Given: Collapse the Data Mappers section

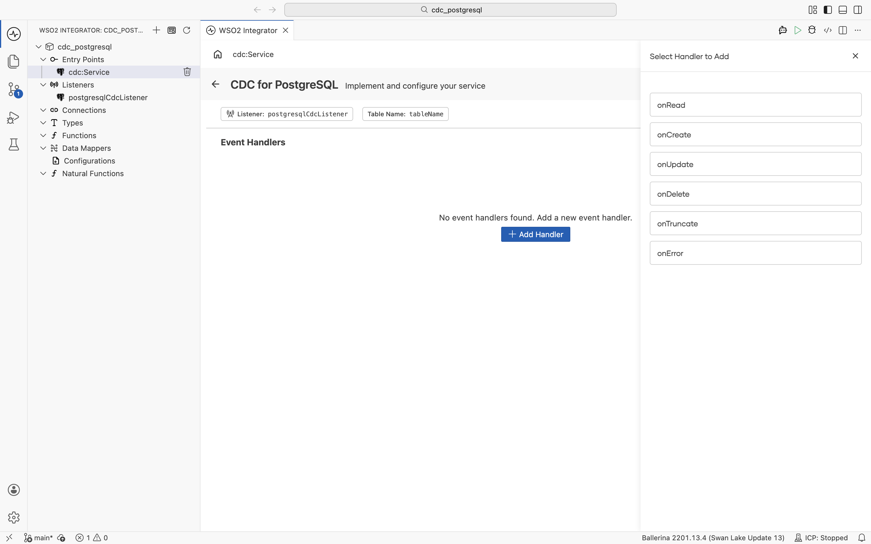Looking at the screenshot, I should click(x=43, y=148).
